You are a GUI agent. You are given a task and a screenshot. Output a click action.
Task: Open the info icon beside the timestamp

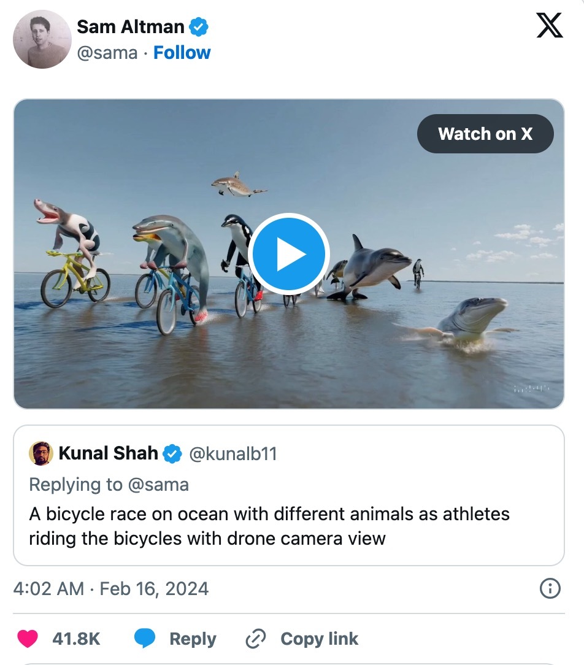click(550, 589)
